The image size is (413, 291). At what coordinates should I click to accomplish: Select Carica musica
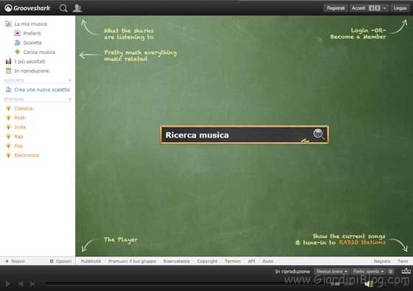pos(39,52)
